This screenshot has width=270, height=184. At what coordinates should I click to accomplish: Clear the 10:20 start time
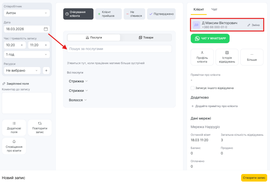[22, 45]
